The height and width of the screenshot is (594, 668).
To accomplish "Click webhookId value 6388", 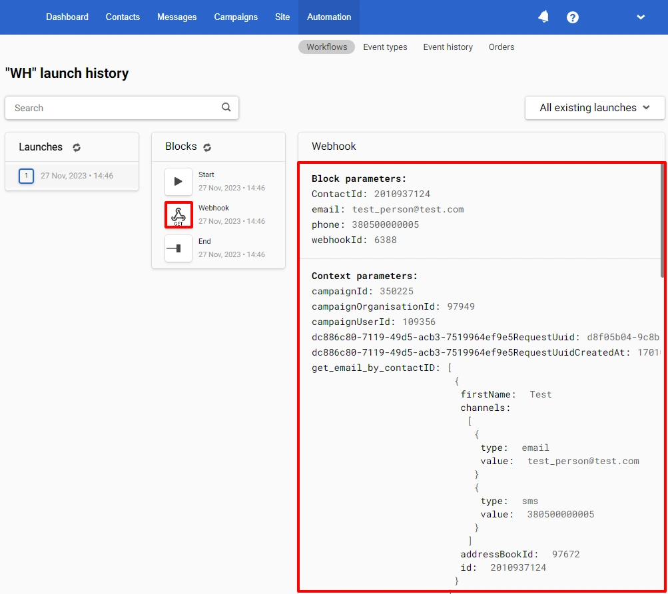I will click(x=386, y=240).
